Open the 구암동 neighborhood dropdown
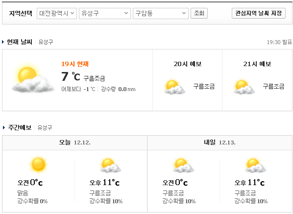 pos(161,13)
